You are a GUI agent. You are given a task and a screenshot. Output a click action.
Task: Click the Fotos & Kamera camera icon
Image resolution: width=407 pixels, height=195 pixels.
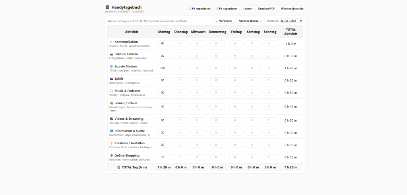(x=111, y=54)
